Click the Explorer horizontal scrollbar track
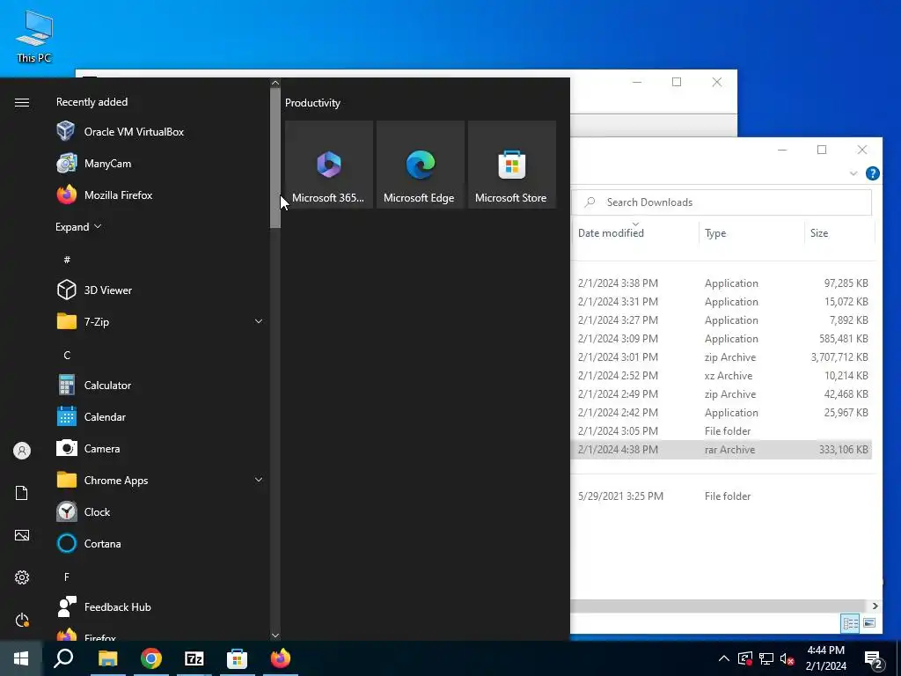The width and height of the screenshot is (901, 676). tap(718, 606)
